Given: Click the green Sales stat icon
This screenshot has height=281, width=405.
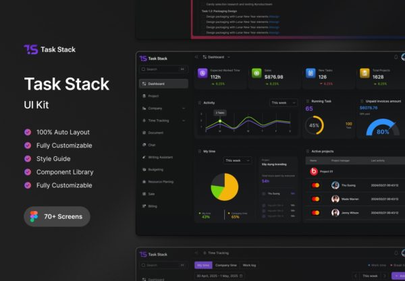Looking at the screenshot, I should (x=256, y=73).
